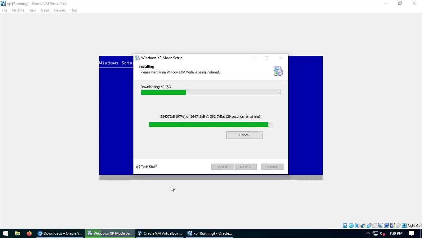
Task: Click the download status text showing 354072kB
Action: [x=210, y=117]
